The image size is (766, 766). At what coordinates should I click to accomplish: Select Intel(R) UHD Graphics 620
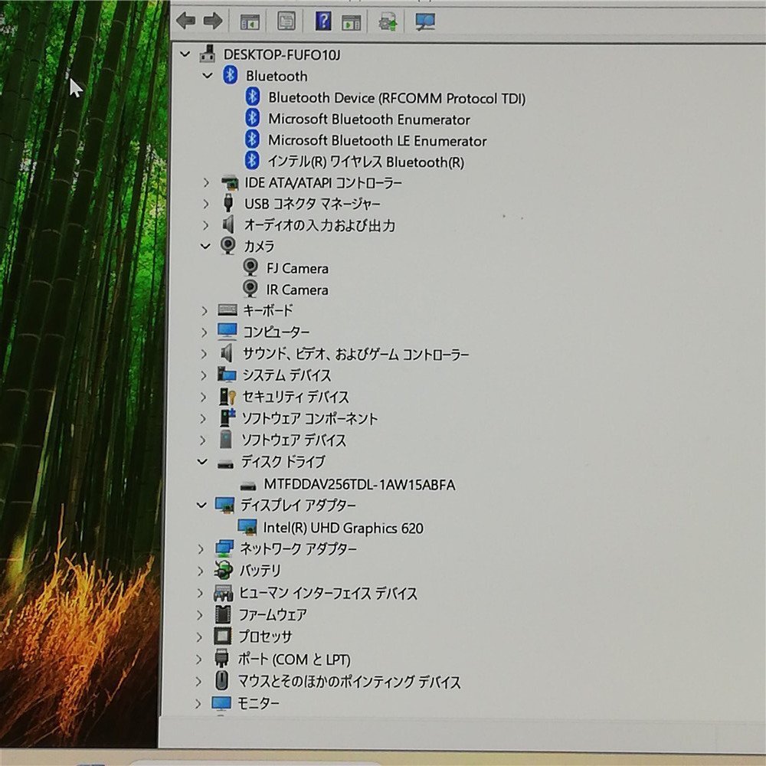pos(343,528)
